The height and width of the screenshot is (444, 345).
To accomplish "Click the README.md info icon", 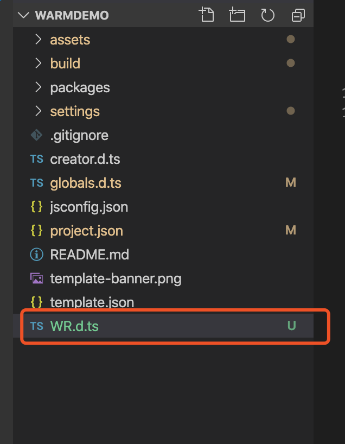I will 37,255.
